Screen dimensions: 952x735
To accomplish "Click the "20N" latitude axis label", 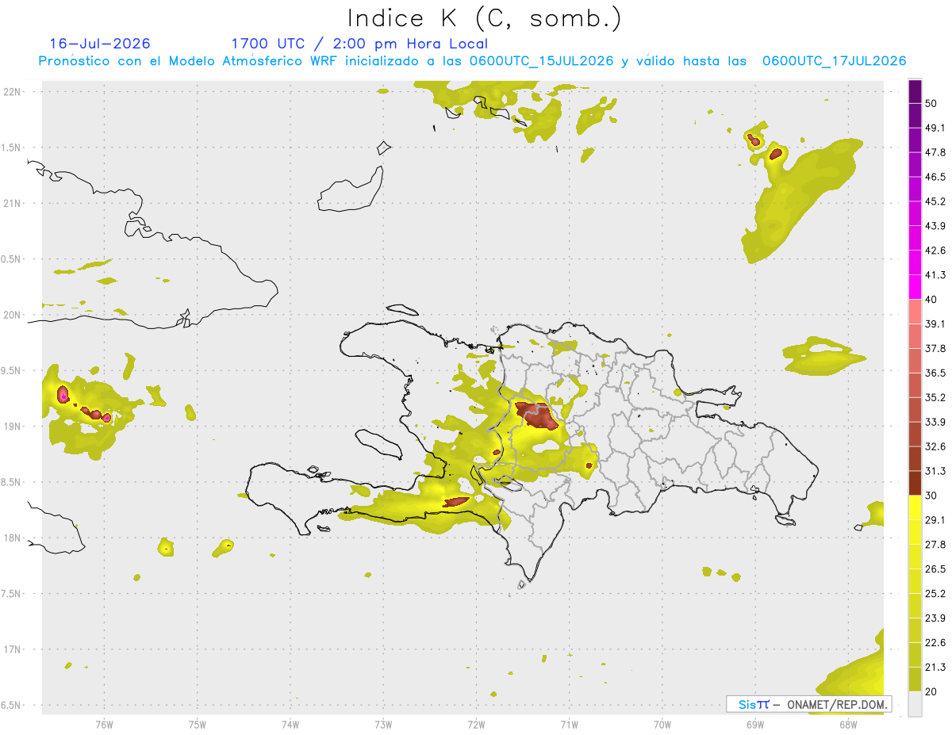I will click(x=13, y=315).
